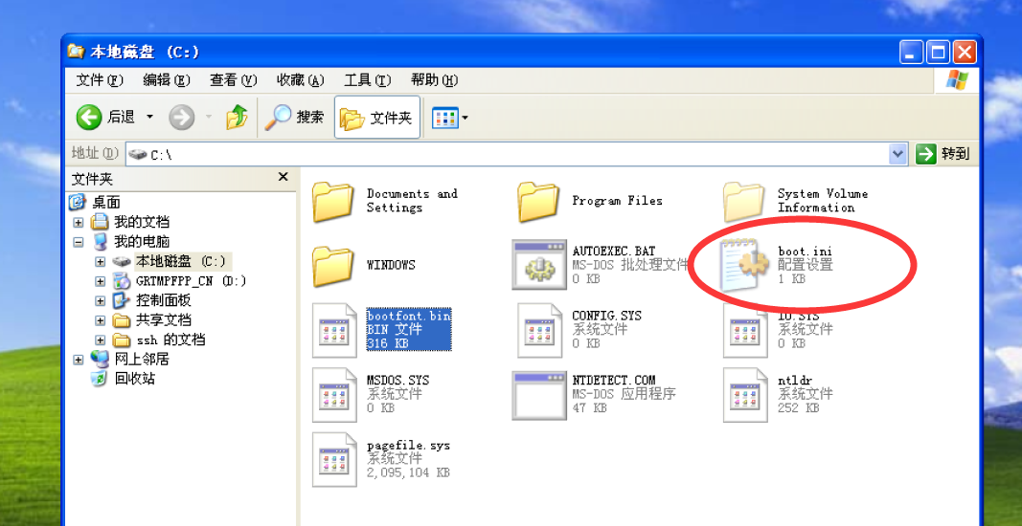
Task: Select the Program Files folder icon
Action: 539,202
